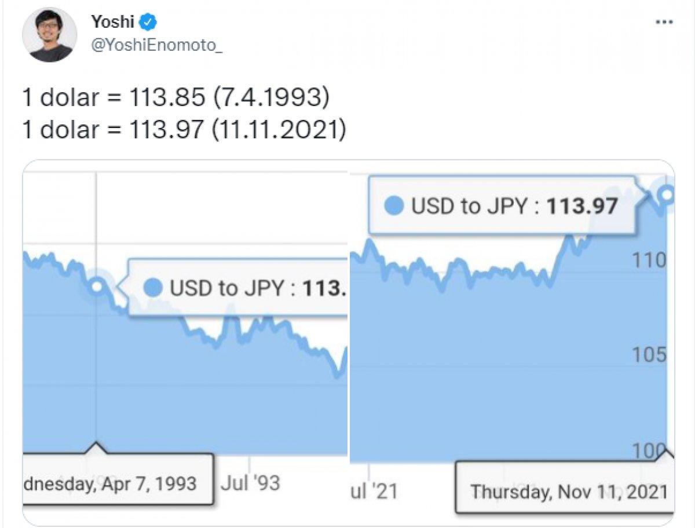Select the data point marker on the 1993 chart
Image resolution: width=695 pixels, height=528 pixels.
[x=97, y=285]
